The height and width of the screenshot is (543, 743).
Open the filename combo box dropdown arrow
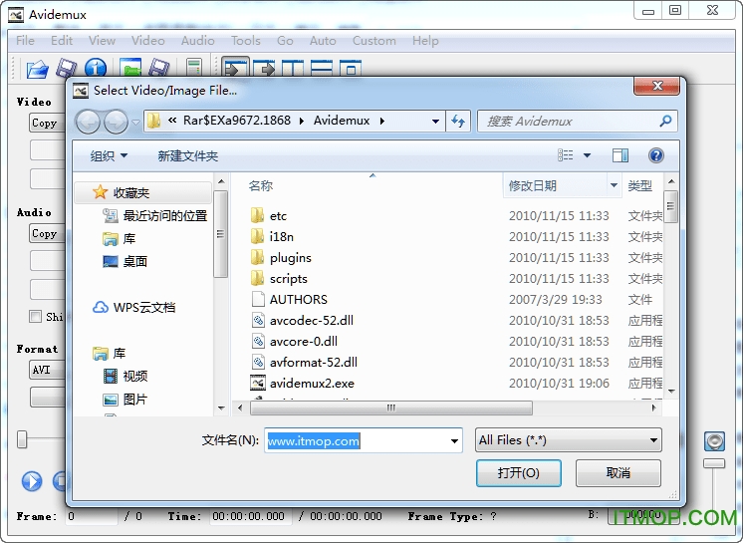[x=454, y=441]
